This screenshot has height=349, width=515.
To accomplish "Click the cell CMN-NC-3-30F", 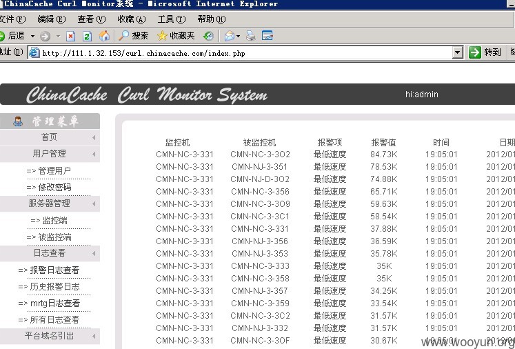I will coord(260,341).
